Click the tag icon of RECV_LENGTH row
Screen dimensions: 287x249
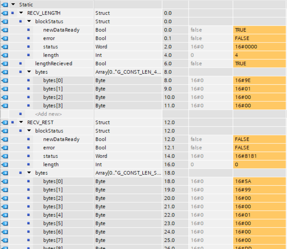click(5, 13)
